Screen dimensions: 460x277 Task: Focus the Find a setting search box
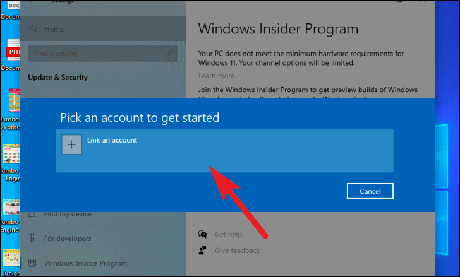pos(102,53)
